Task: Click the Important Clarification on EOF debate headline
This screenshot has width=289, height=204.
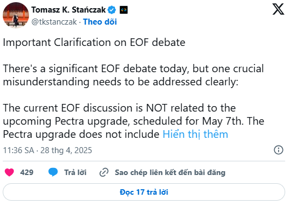Action: (94, 42)
